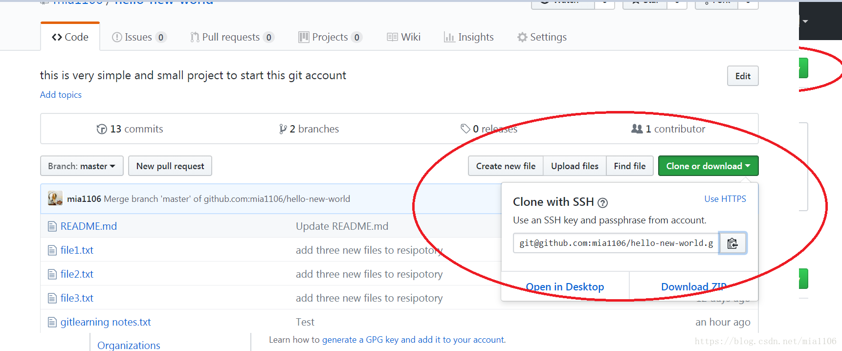Image resolution: width=842 pixels, height=351 pixels.
Task: Switch clone method via Use HTTPS
Action: click(x=725, y=199)
